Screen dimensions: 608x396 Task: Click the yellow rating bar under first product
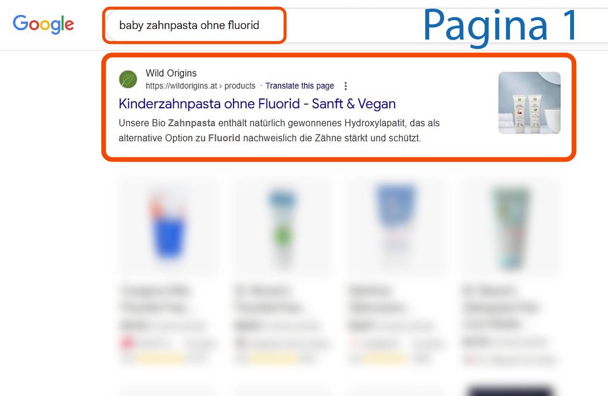click(x=160, y=358)
